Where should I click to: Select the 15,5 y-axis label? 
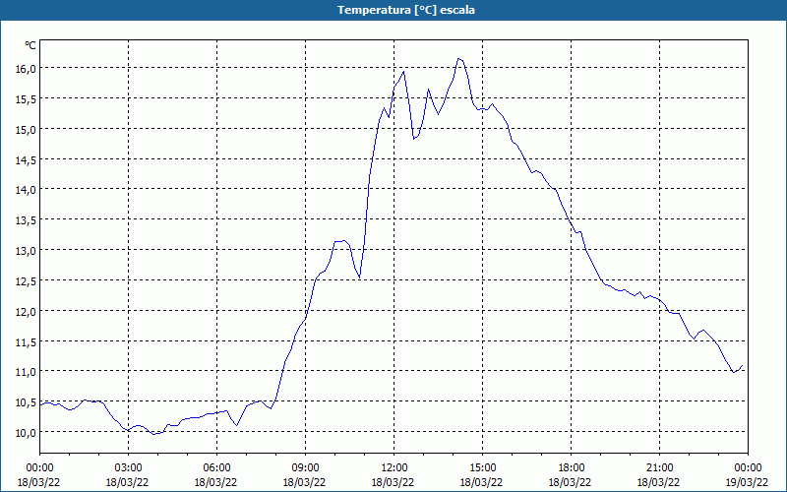point(26,99)
